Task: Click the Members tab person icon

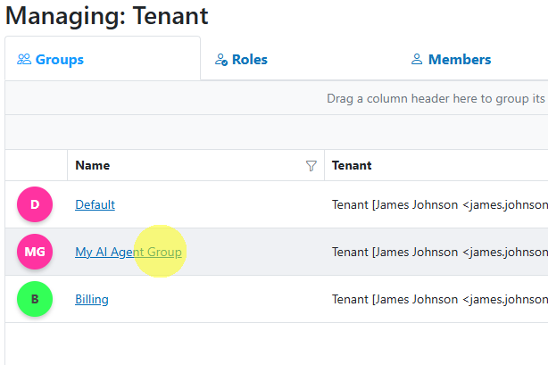Action: (x=417, y=59)
